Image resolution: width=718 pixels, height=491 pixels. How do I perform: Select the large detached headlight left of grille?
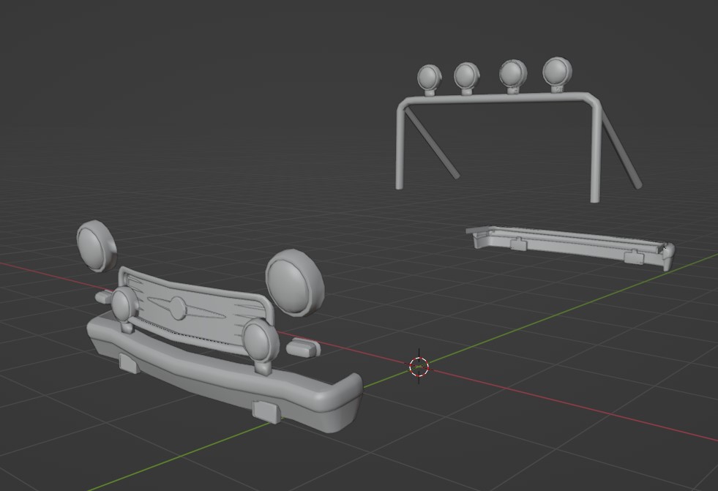click(96, 246)
